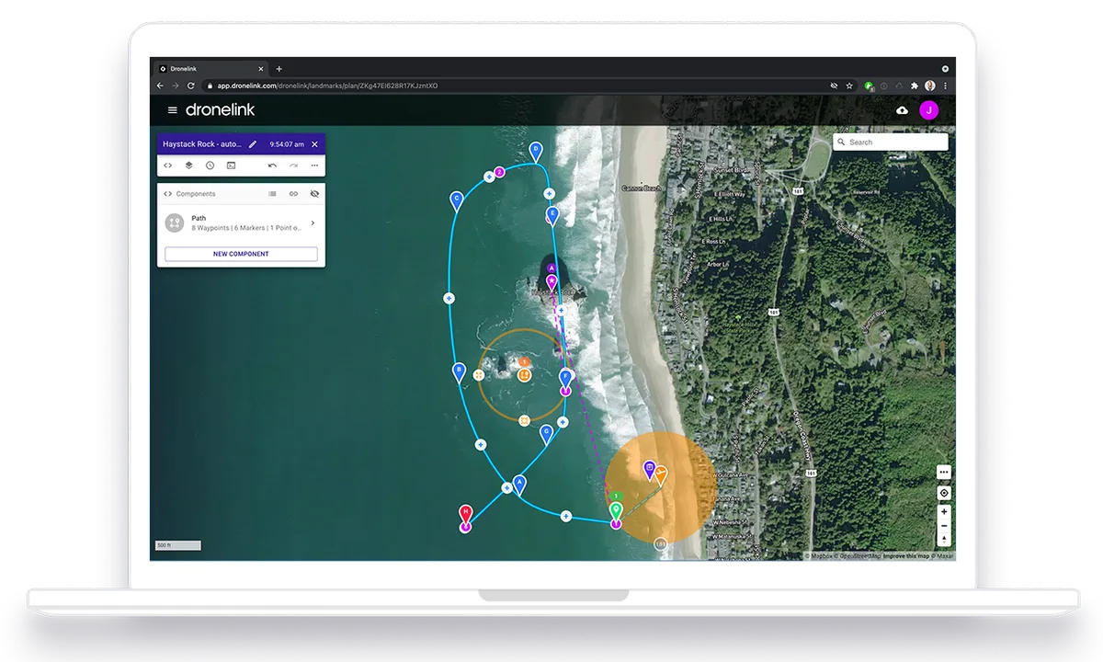Viewport: 1103px width, 662px height.
Task: Center map on my location
Action: pyautogui.click(x=944, y=493)
